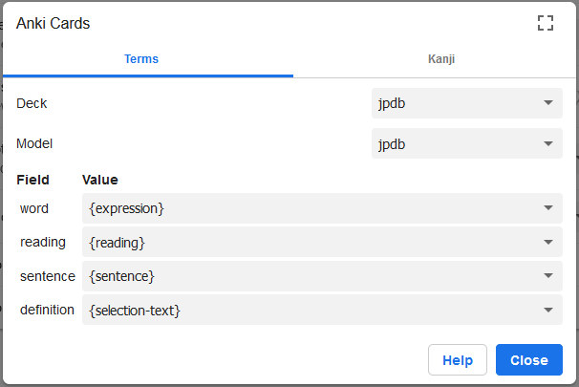Edit the {expression} value for word
This screenshot has height=387, width=579.
pyautogui.click(x=311, y=208)
